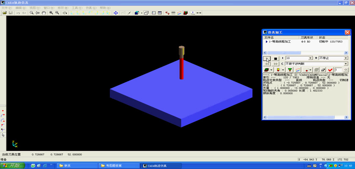
Task: Click the Windows 开始 start button
Action: pos(12,166)
